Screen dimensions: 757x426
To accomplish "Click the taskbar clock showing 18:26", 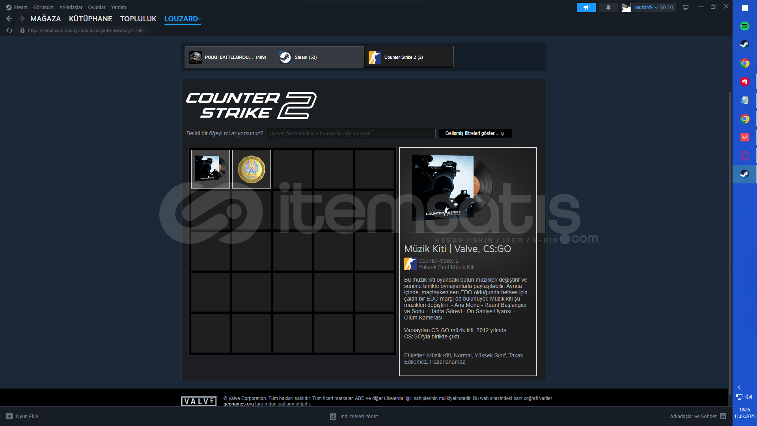I will point(744,410).
